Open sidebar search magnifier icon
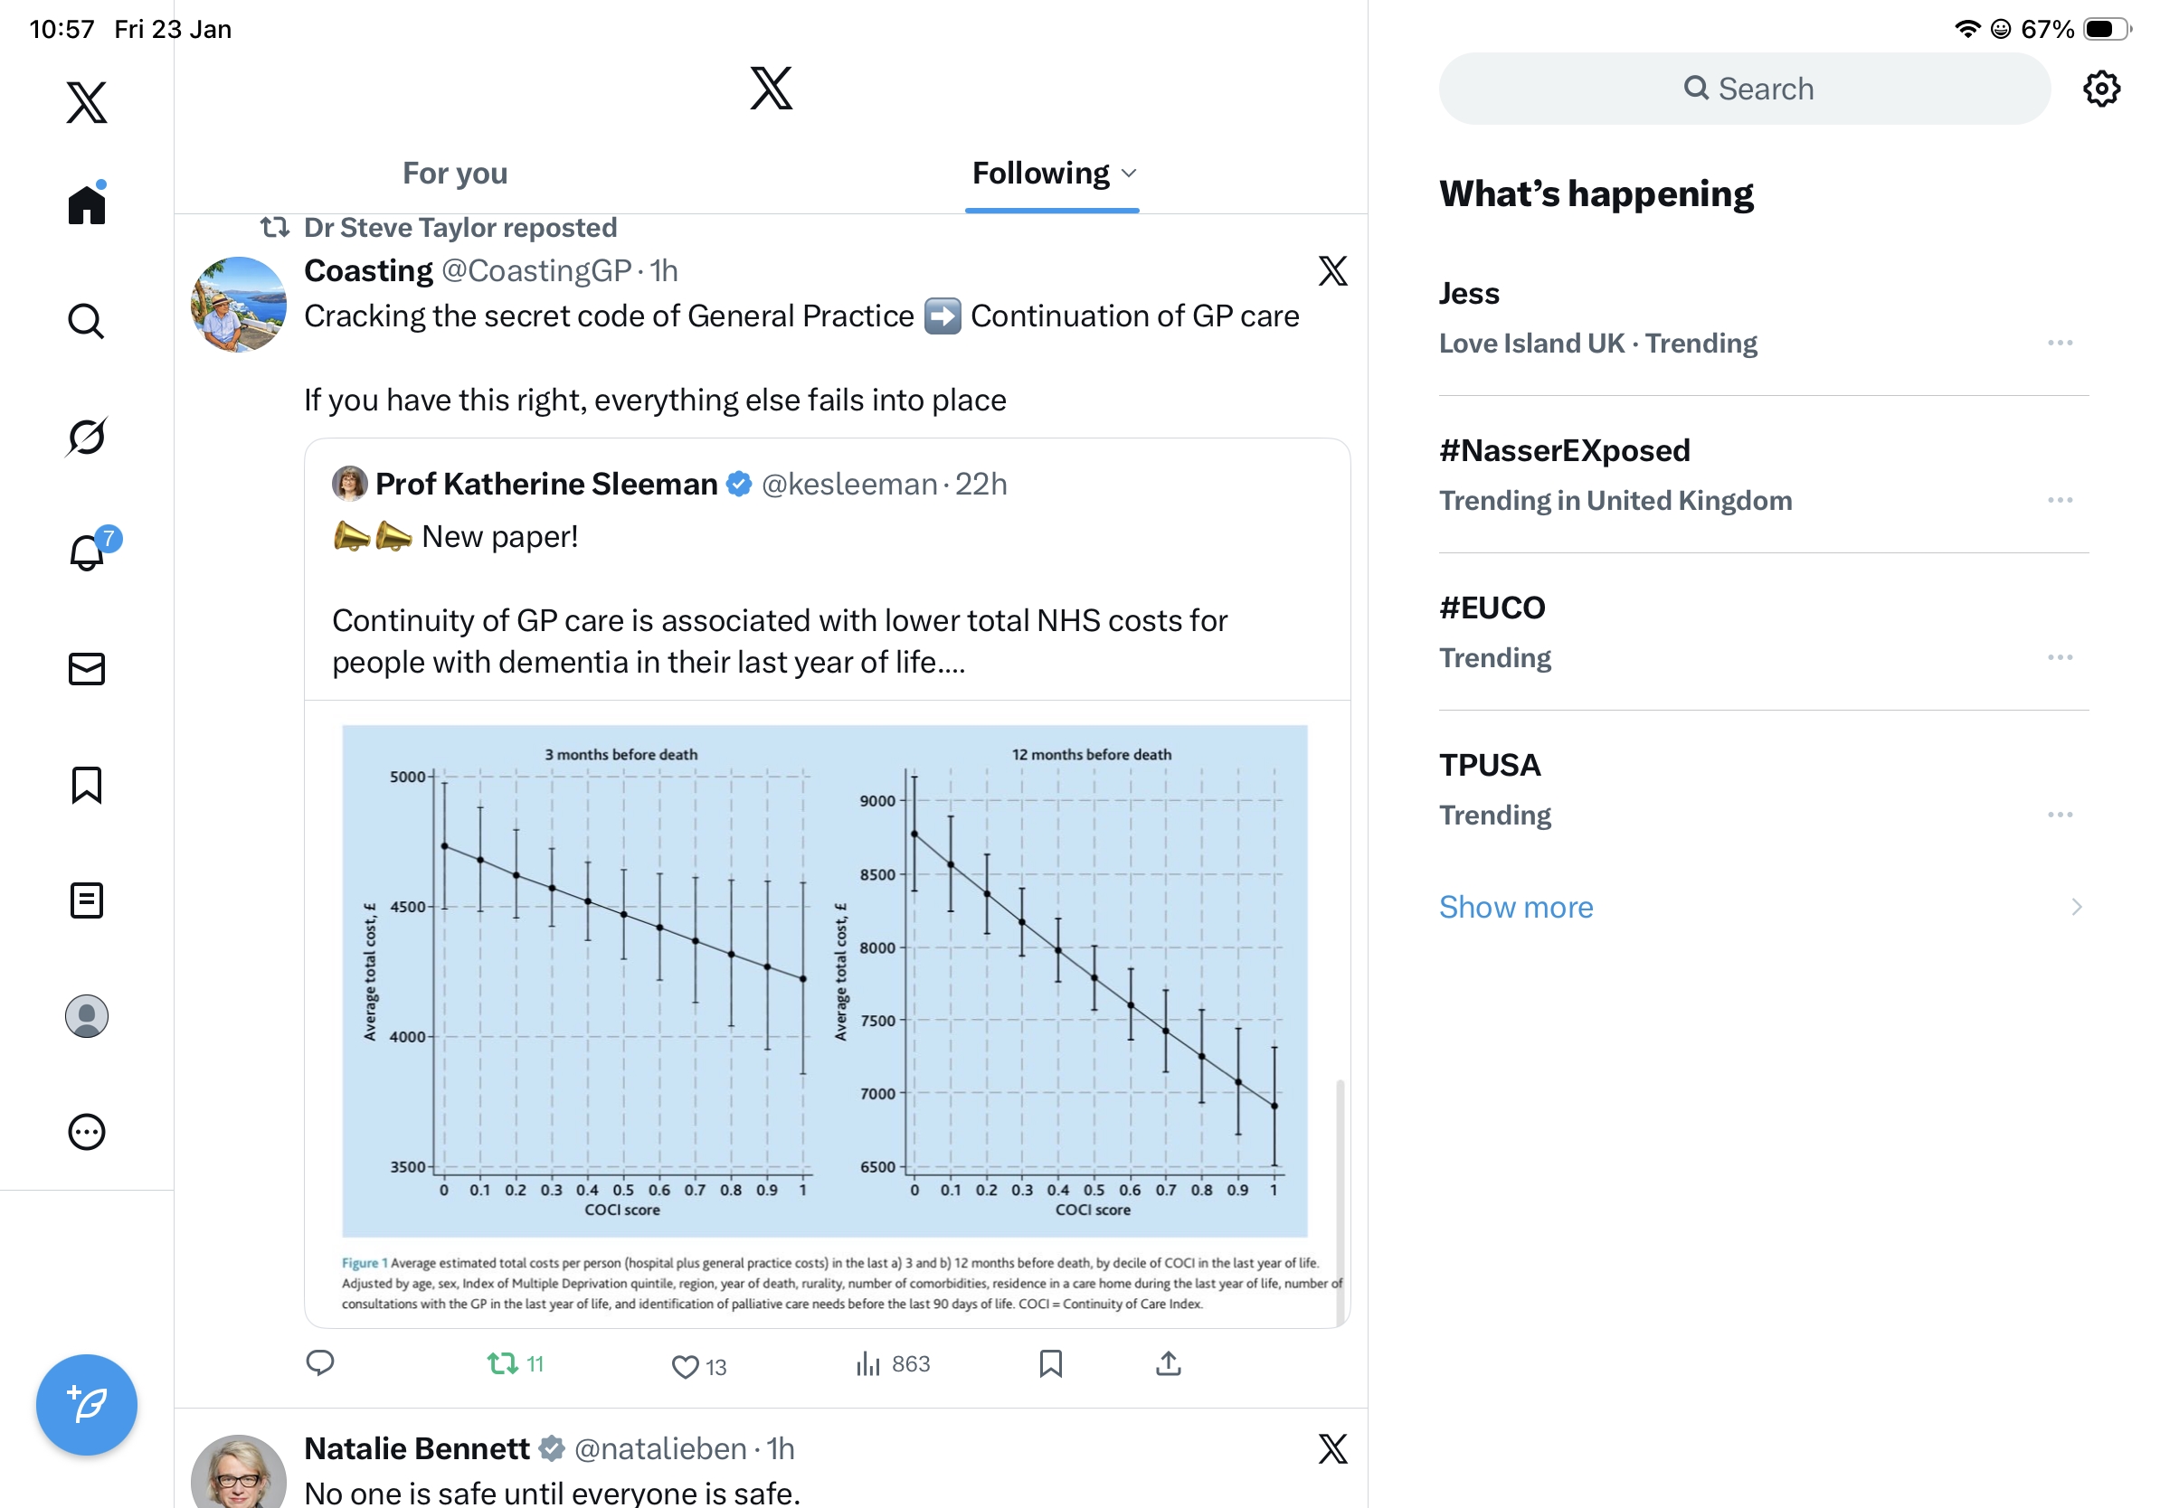This screenshot has width=2160, height=1508. (87, 321)
